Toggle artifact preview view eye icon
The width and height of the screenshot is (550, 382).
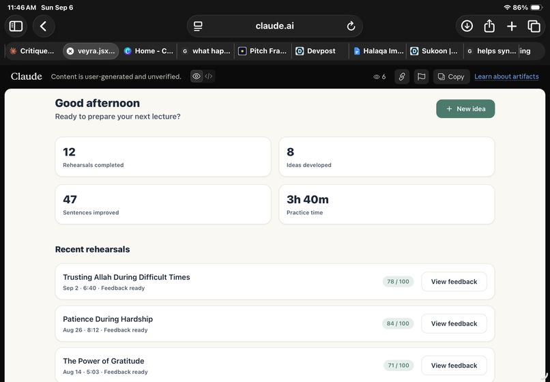pyautogui.click(x=197, y=76)
